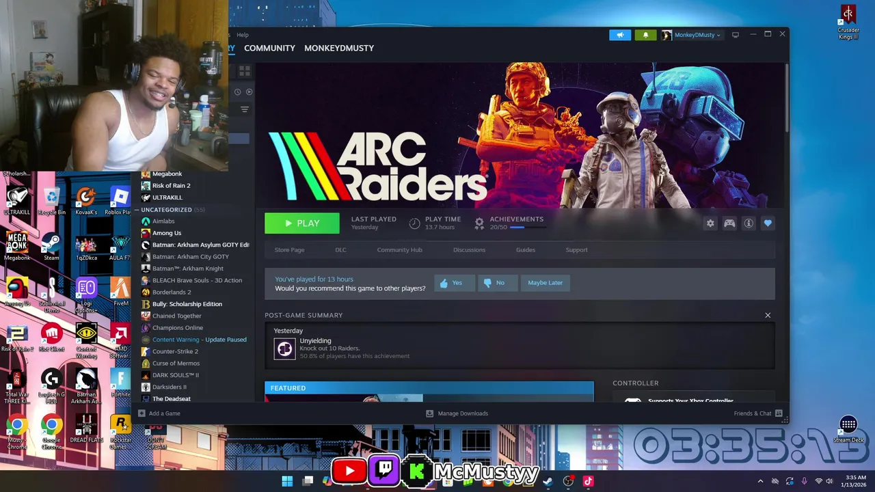Screen dimensions: 875x492
Task: Open the FEATURED news banner
Action: [429, 392]
